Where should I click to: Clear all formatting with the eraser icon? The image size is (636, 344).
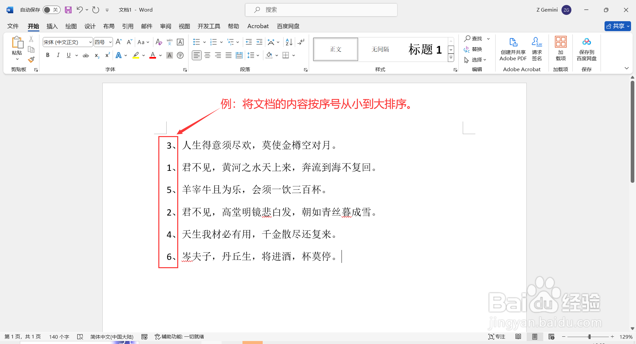click(159, 42)
